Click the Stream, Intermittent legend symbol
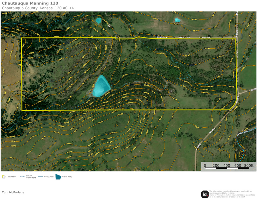 point(22,176)
